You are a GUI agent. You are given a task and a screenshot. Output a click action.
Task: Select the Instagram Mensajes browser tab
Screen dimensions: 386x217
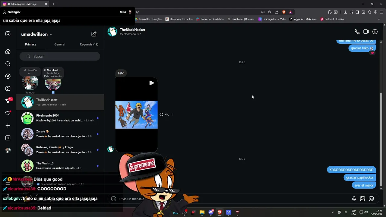[x=24, y=4]
